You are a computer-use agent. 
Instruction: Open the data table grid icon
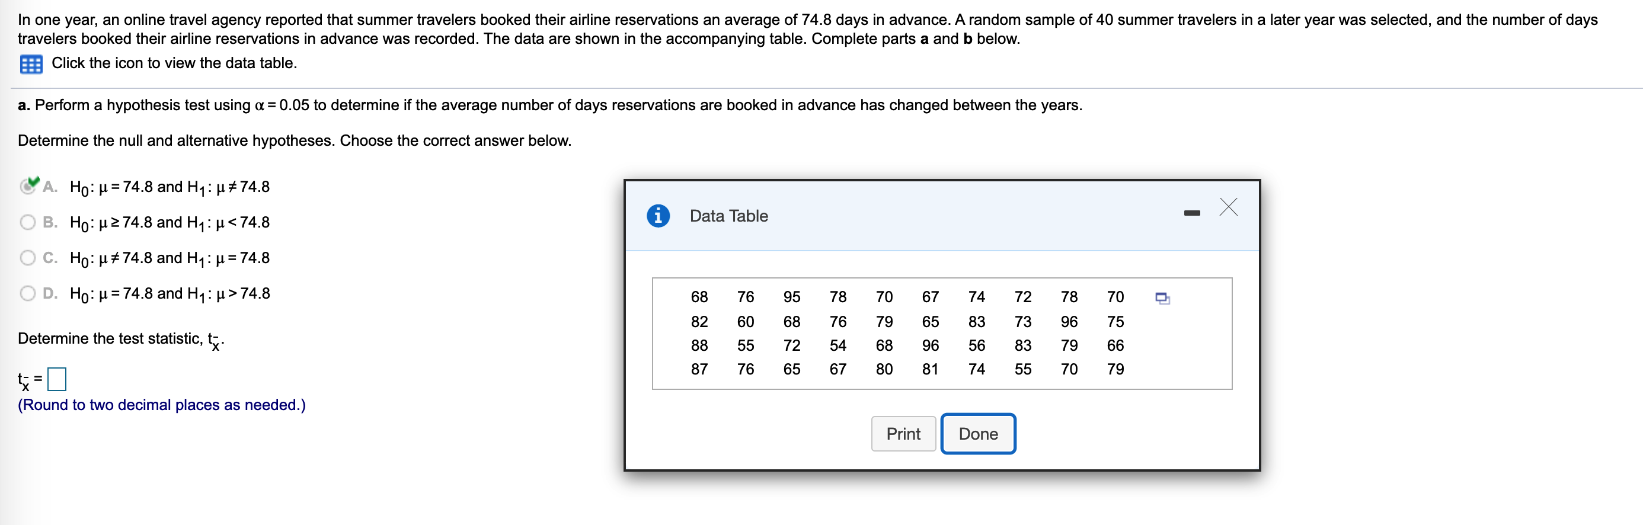click(31, 65)
